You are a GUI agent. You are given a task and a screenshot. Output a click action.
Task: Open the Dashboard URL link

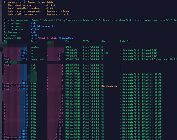(x=53, y=38)
